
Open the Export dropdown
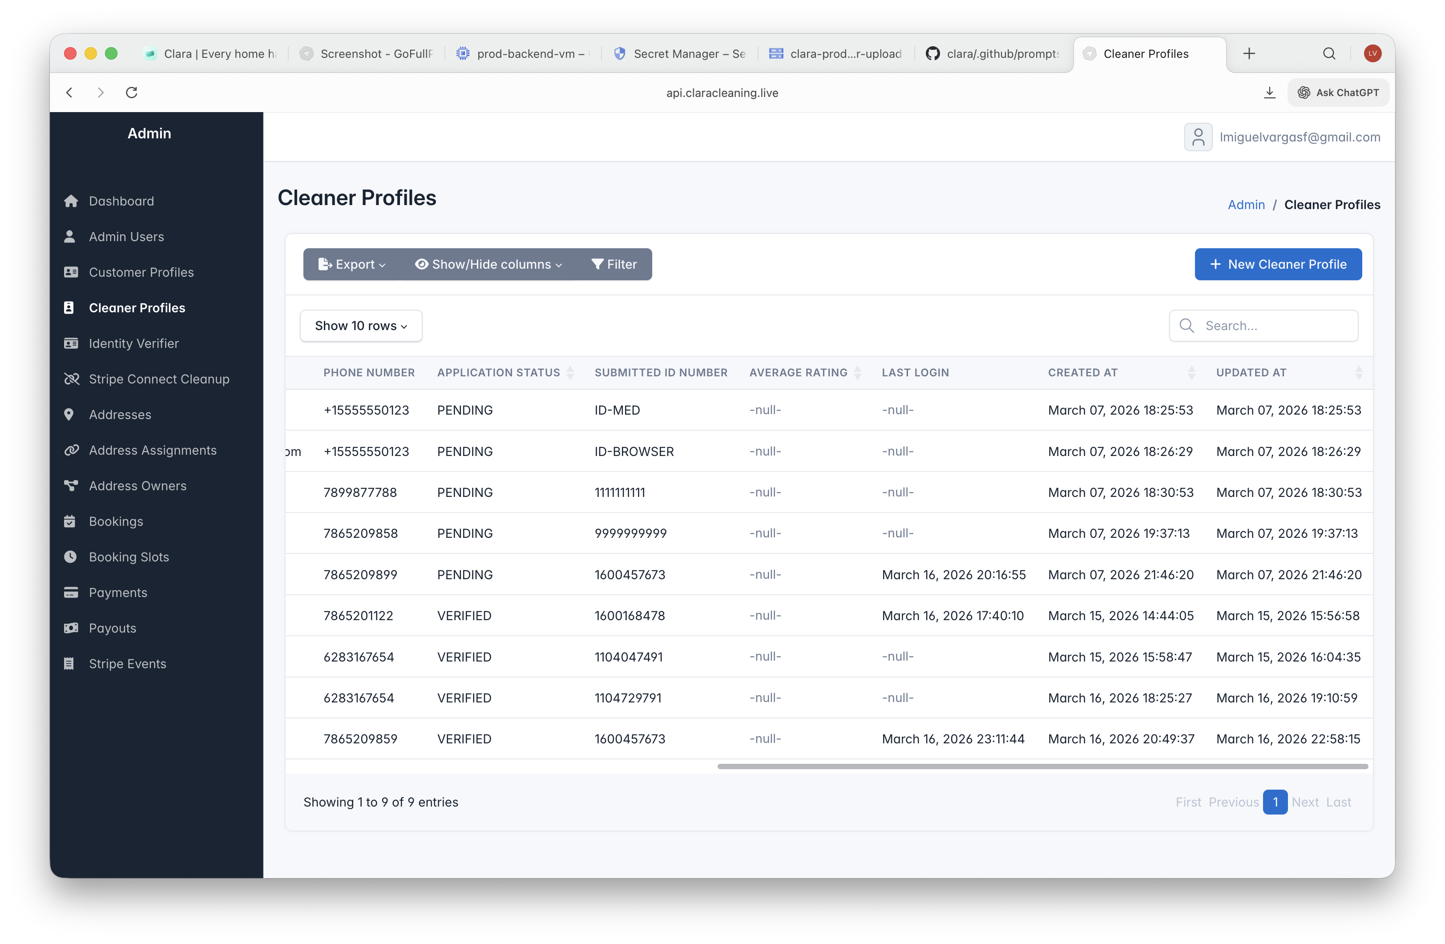pyautogui.click(x=351, y=264)
